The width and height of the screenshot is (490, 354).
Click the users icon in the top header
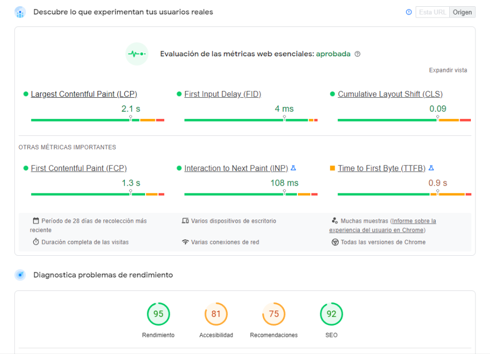point(20,12)
